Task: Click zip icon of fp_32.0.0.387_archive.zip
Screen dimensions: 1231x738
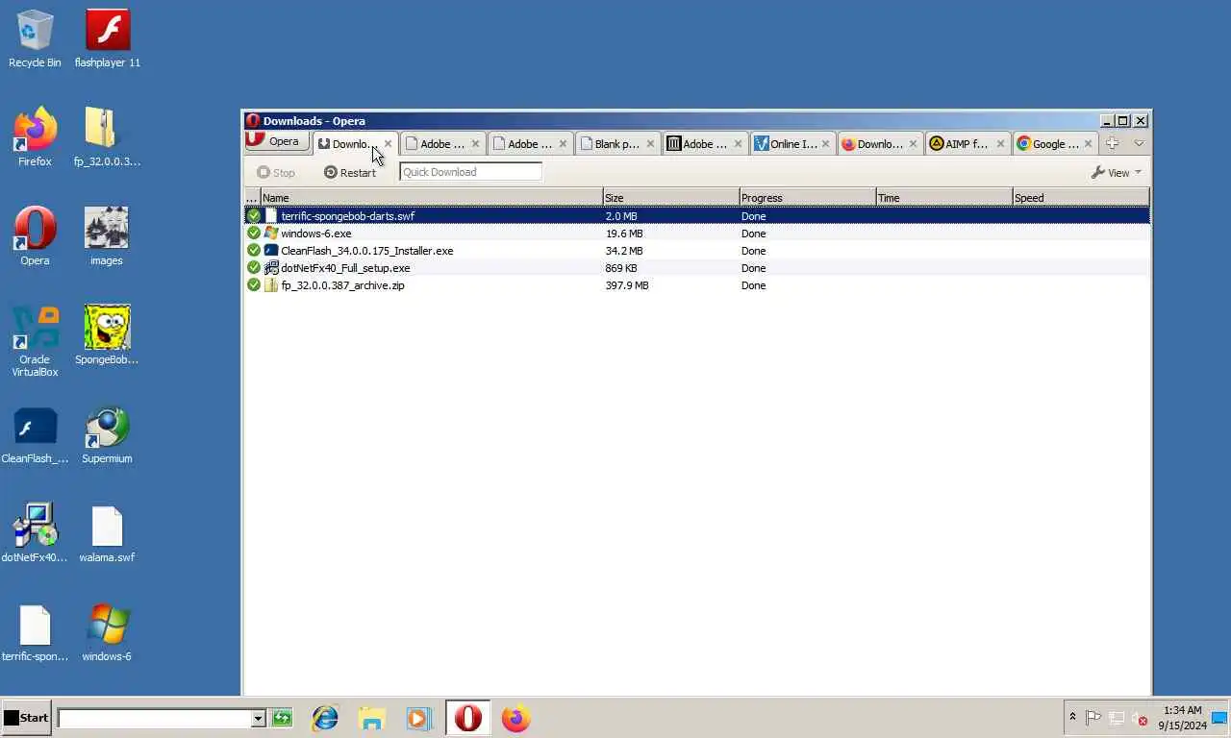Action: click(x=271, y=285)
